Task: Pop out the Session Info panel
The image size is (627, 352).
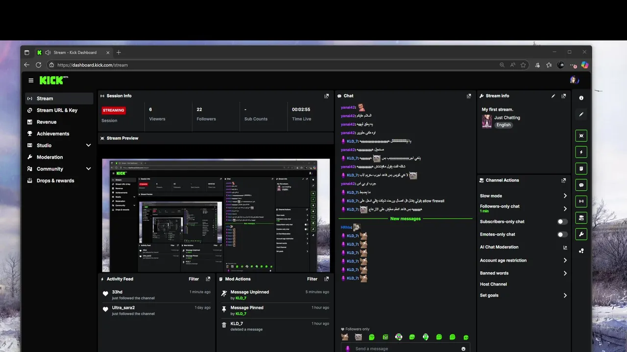Action: click(x=327, y=96)
